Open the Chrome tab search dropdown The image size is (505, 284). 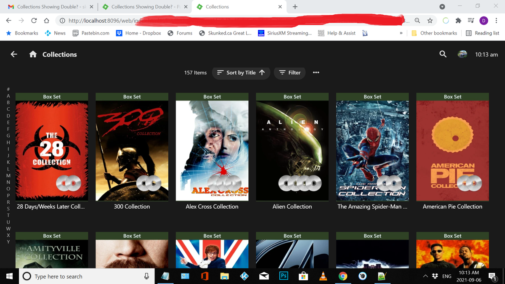[442, 7]
